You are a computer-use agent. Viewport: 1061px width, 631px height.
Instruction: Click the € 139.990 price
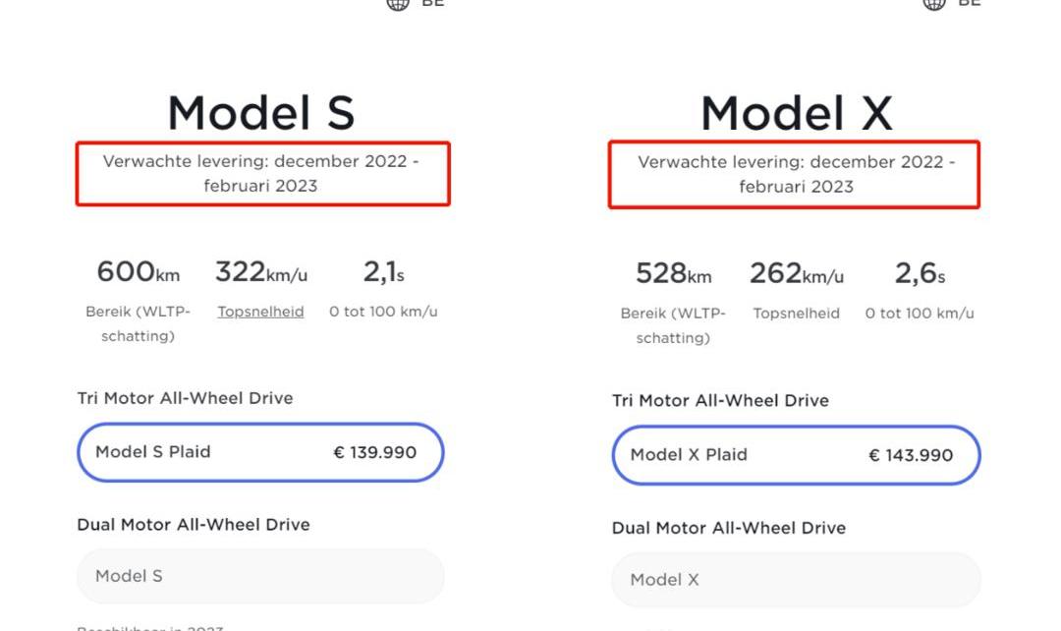click(x=375, y=452)
